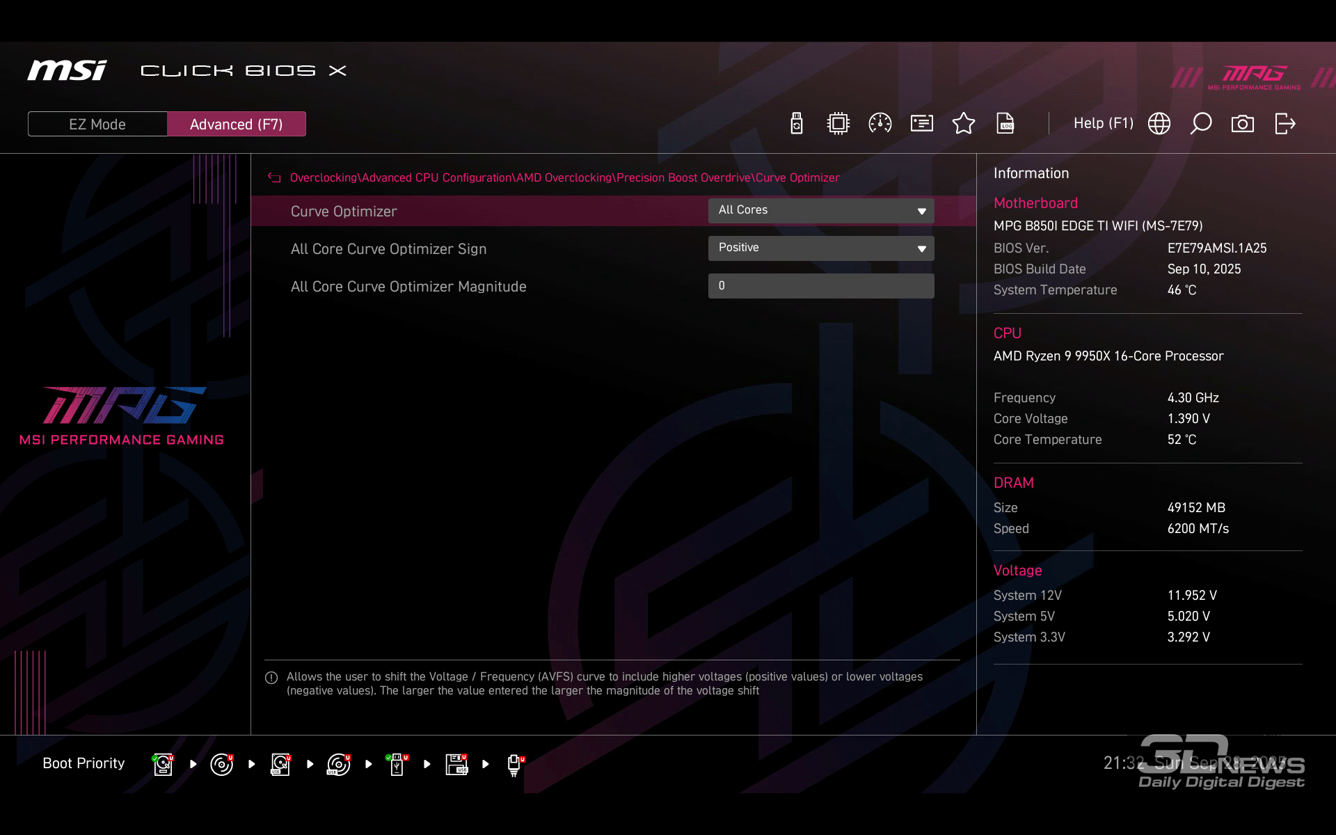
Task: Click the CPU chip icon in the toolbar
Action: coord(838,124)
